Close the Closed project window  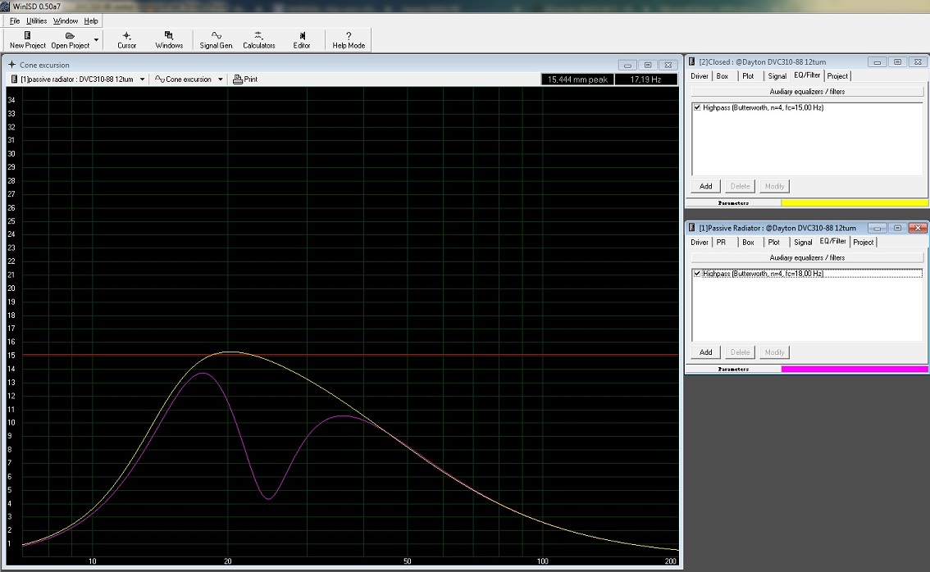click(918, 61)
